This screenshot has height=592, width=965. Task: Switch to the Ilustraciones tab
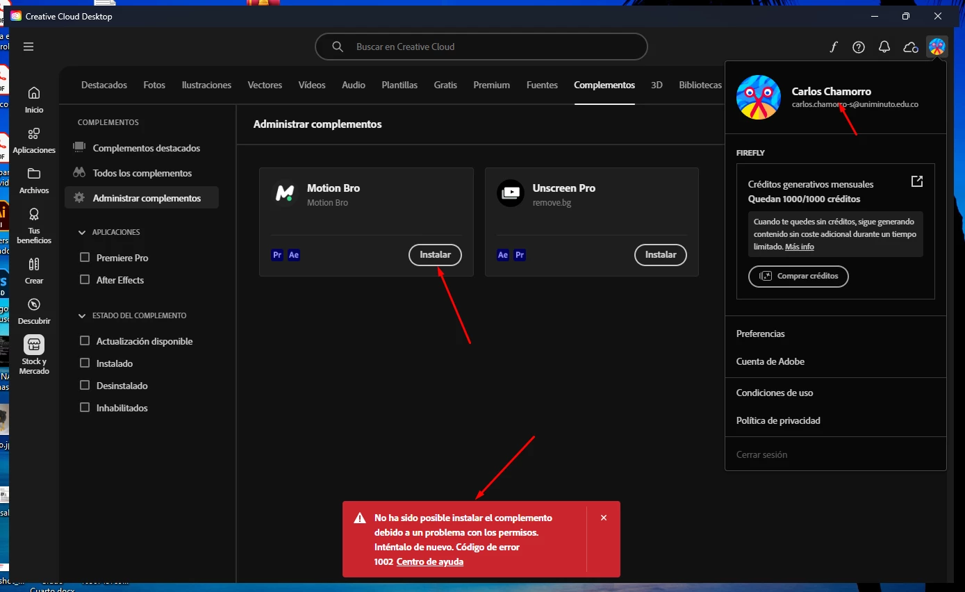[206, 85]
